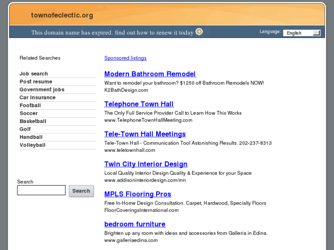Select the Volleyball related search
Image resolution: width=334 pixels, height=250 pixels.
tap(32, 145)
